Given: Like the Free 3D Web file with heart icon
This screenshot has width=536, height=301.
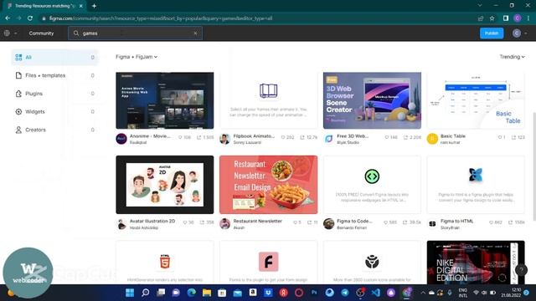Looking at the screenshot, I should pyautogui.click(x=387, y=137).
